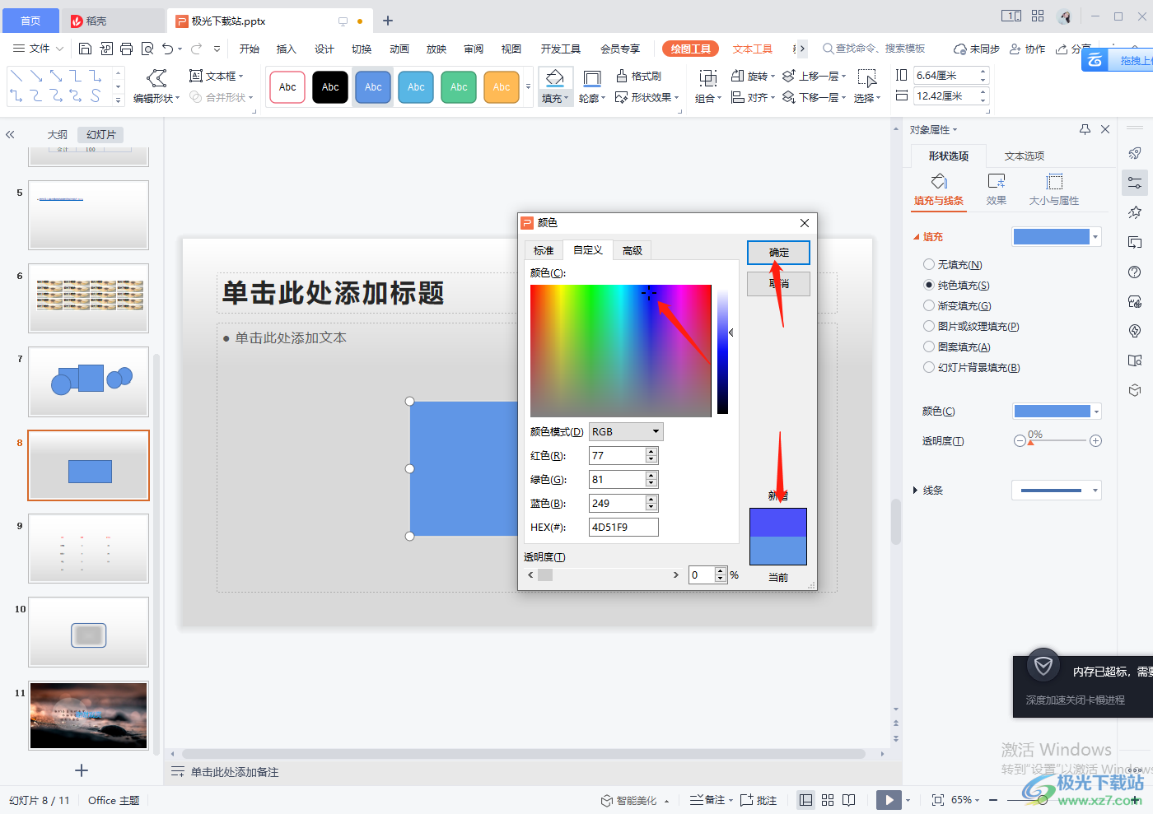
Task: Pin the Object Properties panel
Action: [x=1085, y=129]
